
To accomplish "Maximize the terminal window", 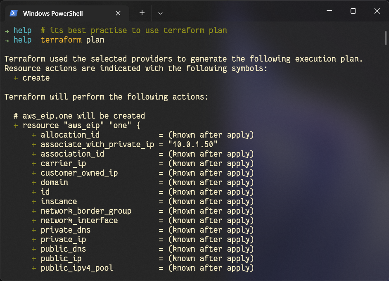I will pyautogui.click(x=353, y=11).
